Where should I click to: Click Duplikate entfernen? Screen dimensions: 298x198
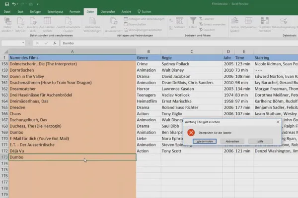point(265,25)
